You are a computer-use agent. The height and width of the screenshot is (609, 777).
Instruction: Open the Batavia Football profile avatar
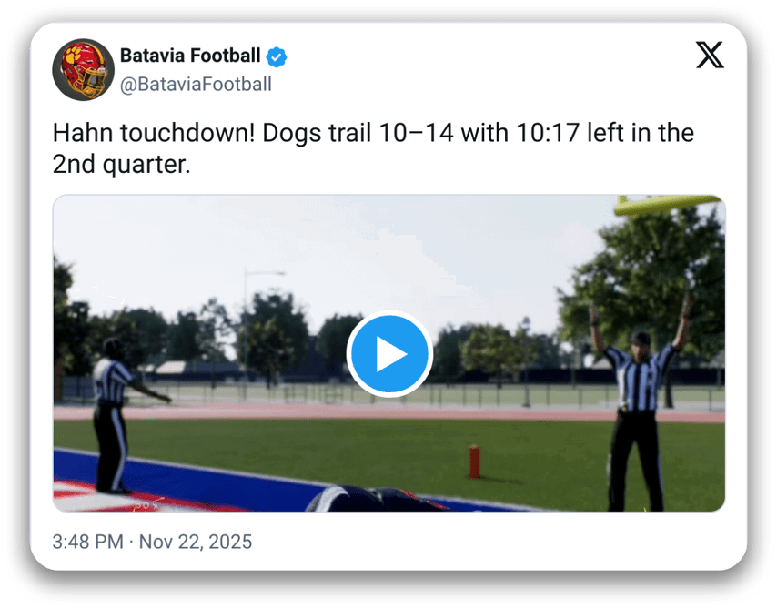click(x=82, y=69)
